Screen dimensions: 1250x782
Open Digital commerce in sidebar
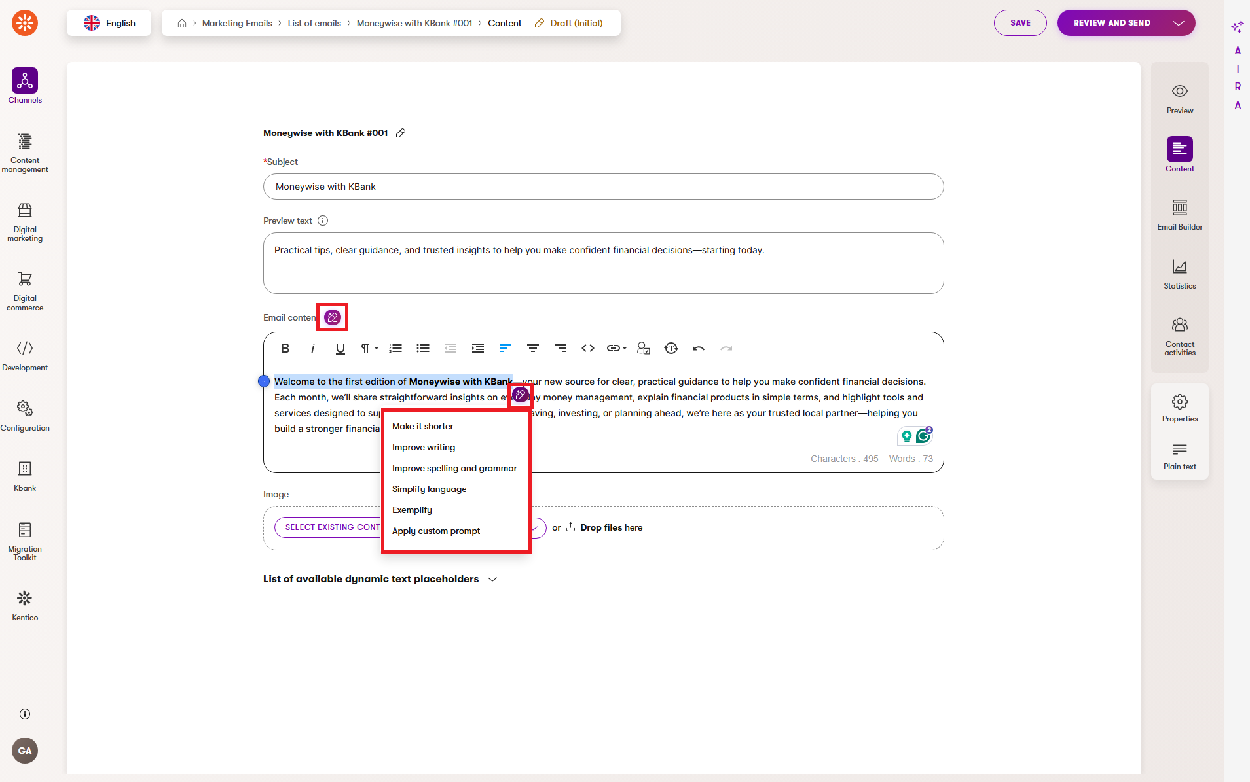(x=25, y=291)
